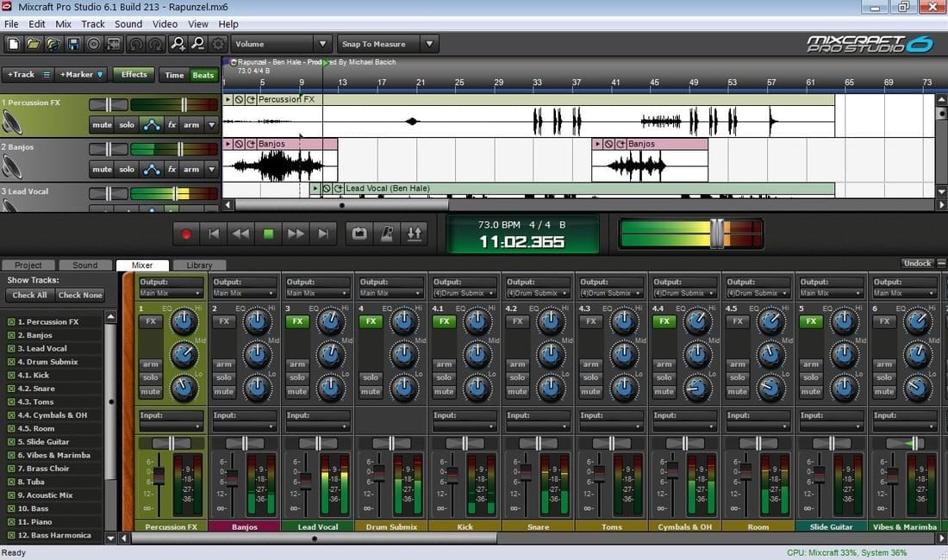Create a new project with the blank page icon

pyautogui.click(x=13, y=44)
